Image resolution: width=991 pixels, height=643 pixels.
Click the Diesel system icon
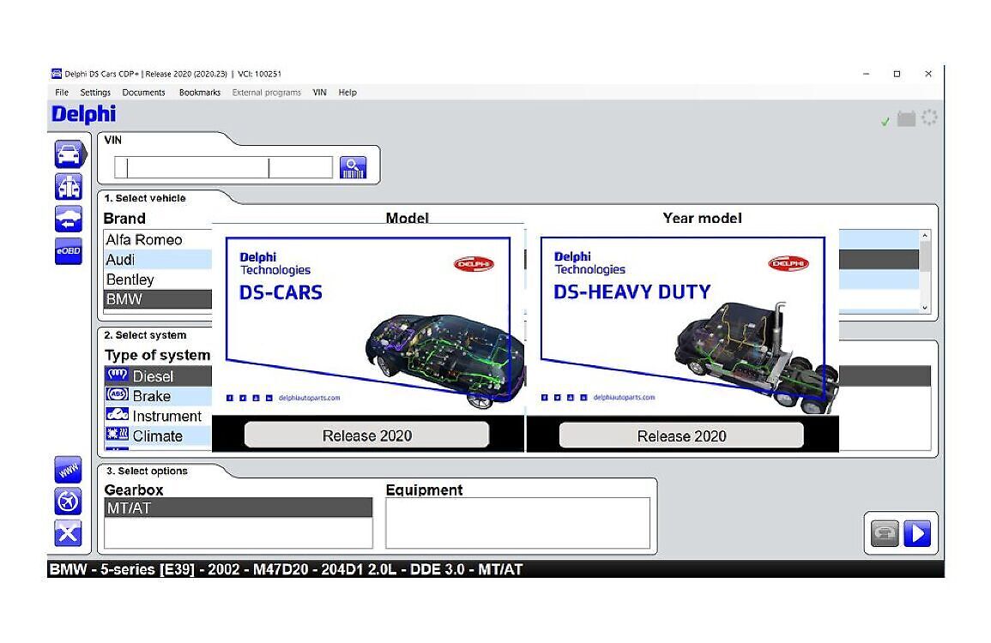pyautogui.click(x=118, y=375)
